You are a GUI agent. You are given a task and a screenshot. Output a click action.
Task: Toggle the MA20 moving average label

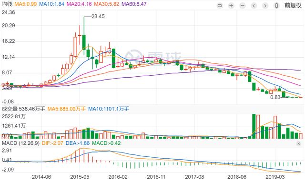(79, 4)
